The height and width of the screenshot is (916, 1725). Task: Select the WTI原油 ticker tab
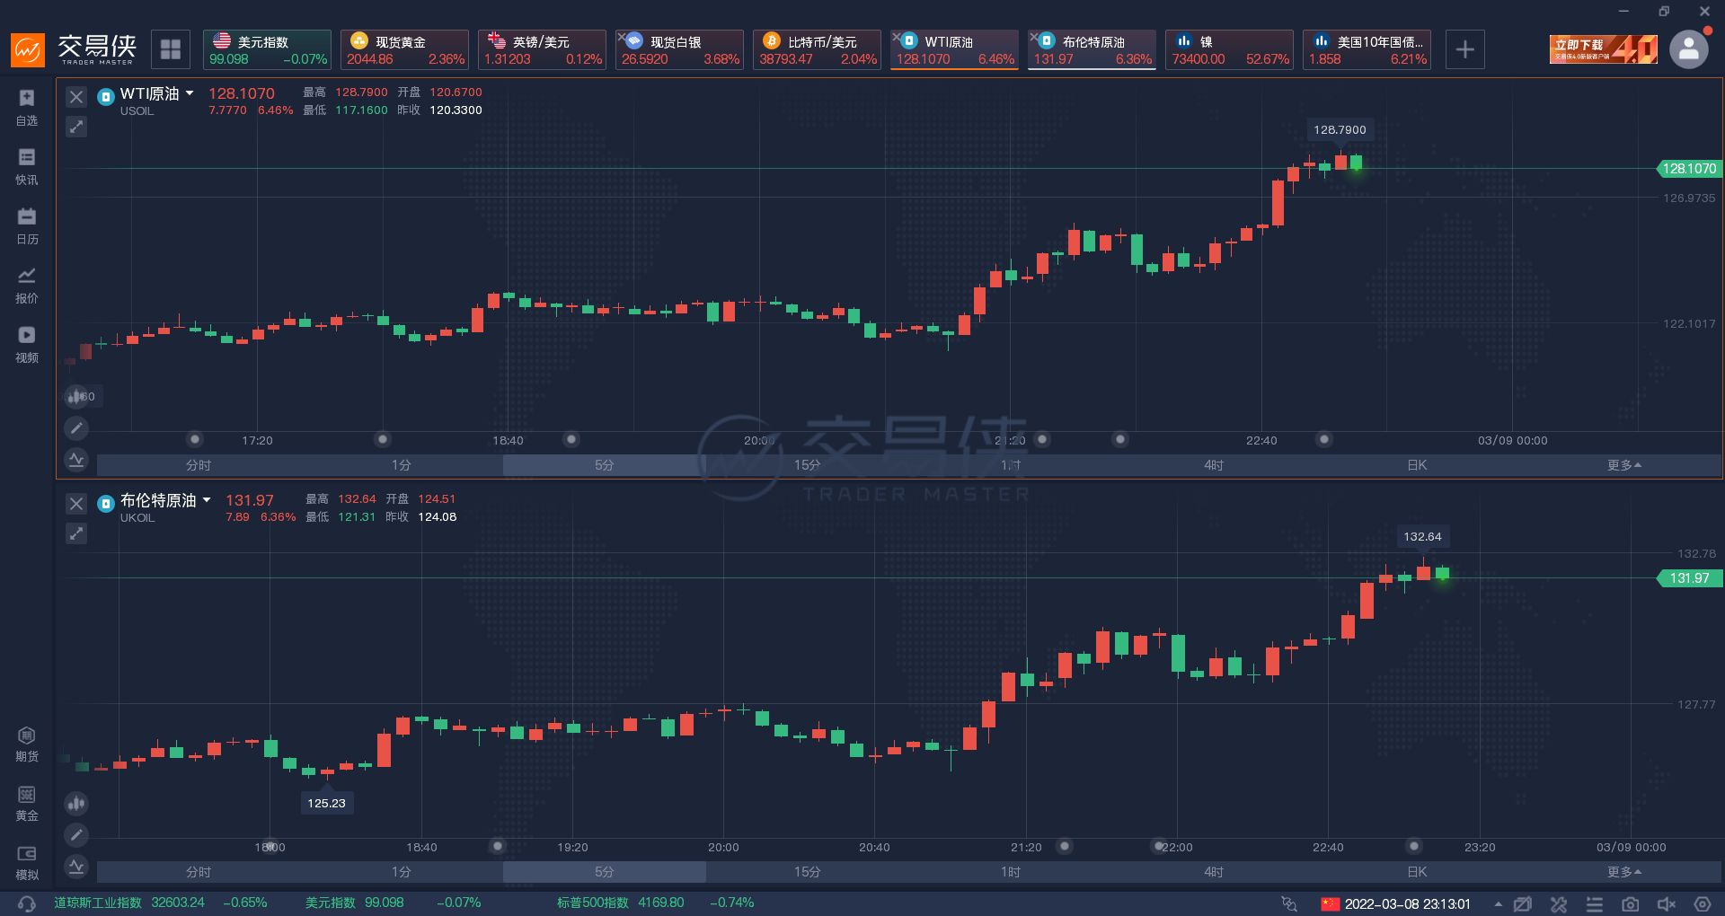(954, 49)
